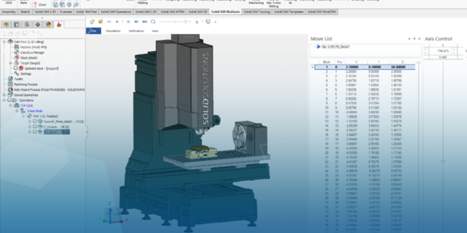Click the Stored Geometries icon

click(x=10, y=95)
